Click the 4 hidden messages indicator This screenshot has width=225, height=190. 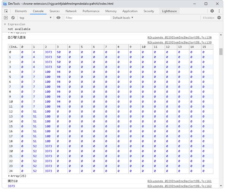(208, 18)
